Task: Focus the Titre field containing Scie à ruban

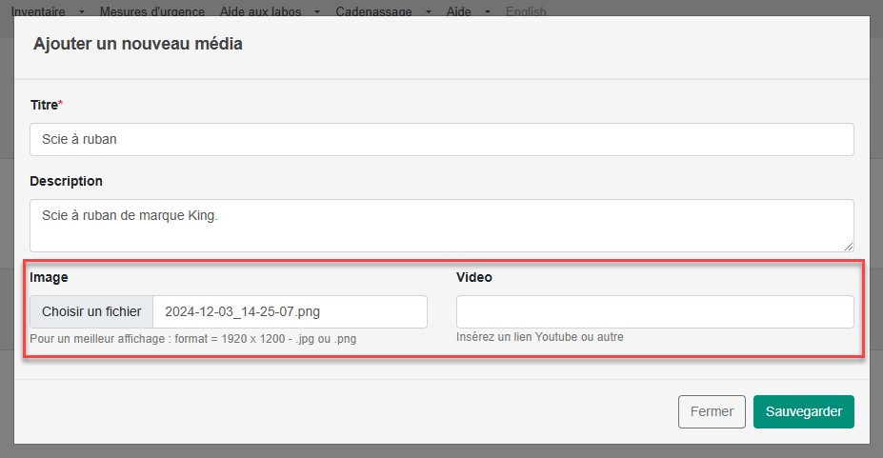Action: click(x=441, y=139)
